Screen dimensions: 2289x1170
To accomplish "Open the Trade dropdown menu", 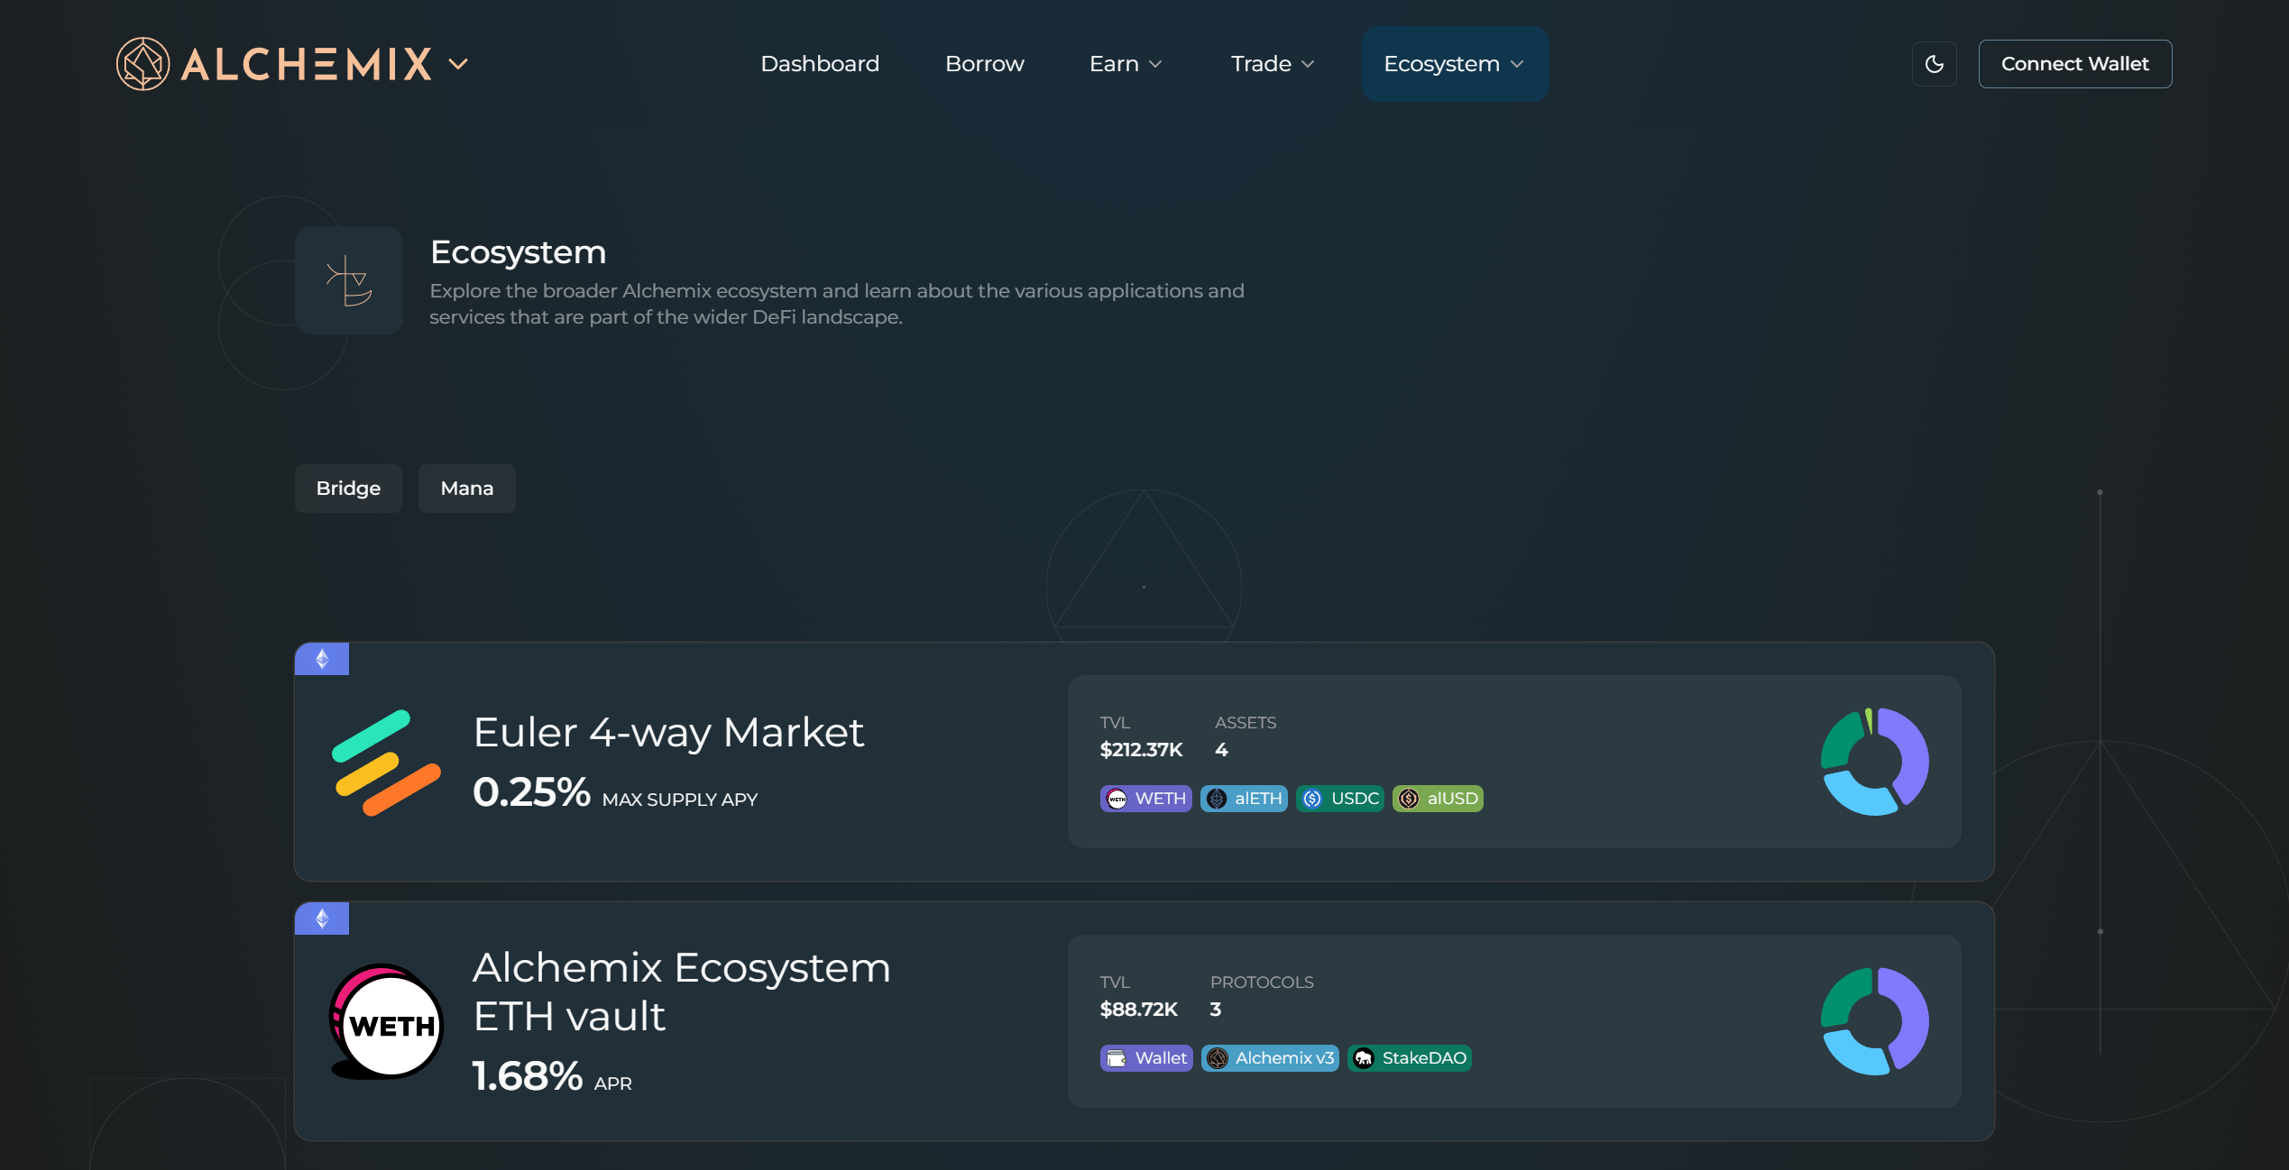I will point(1273,64).
